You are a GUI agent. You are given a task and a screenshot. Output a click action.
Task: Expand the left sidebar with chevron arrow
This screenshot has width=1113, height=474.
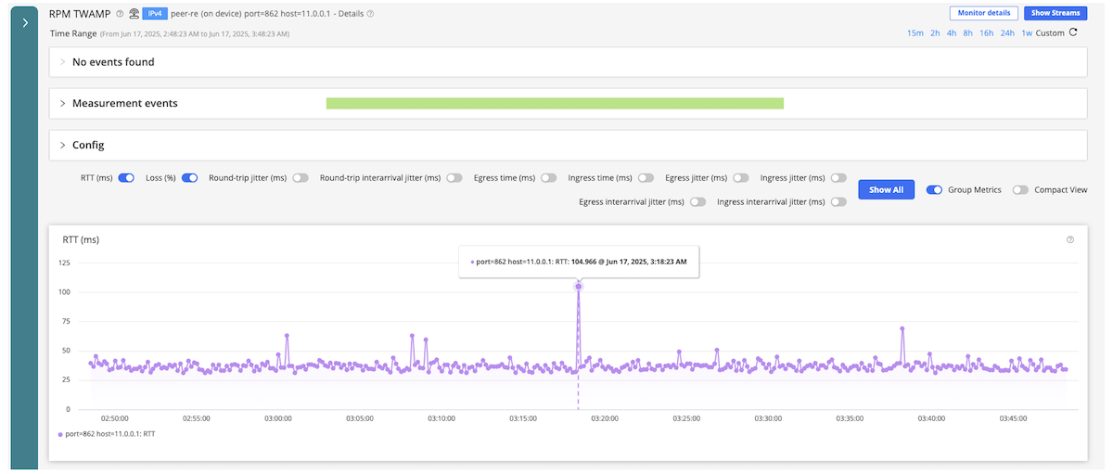tap(24, 23)
